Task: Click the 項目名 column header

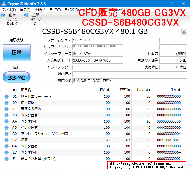Action: 55,90
